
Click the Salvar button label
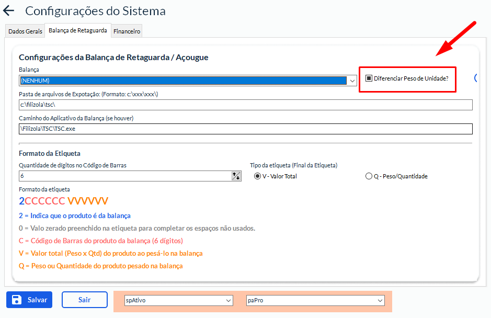[x=37, y=300]
